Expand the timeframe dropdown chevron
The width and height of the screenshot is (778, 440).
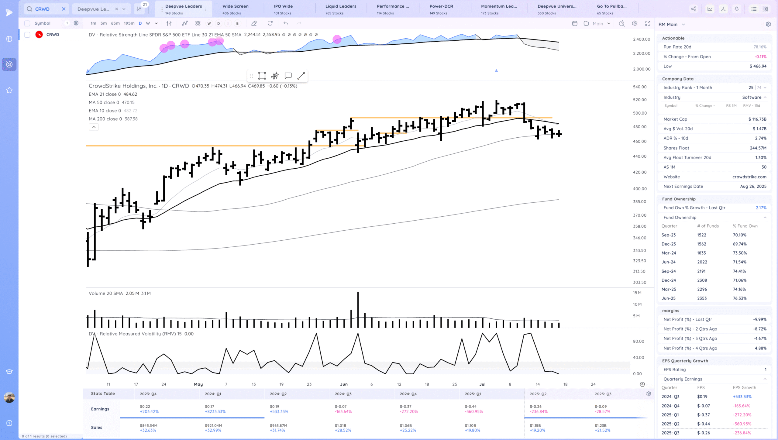click(156, 23)
